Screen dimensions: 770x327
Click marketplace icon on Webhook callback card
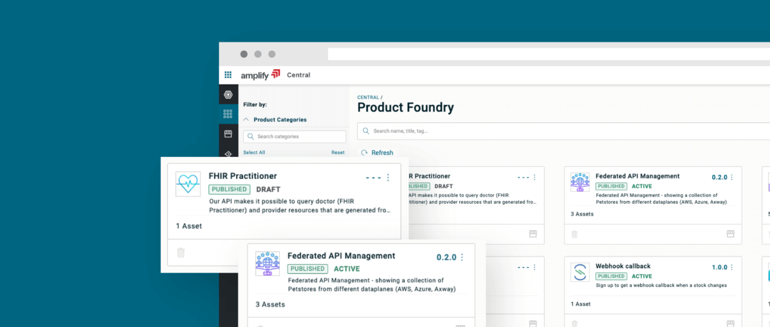(730, 324)
